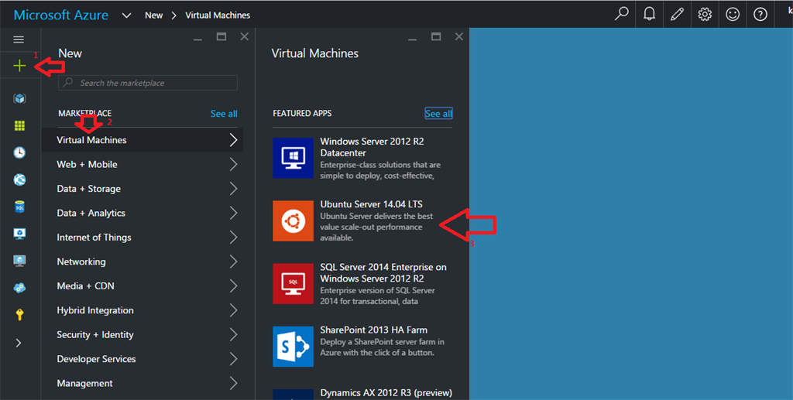793x400 pixels.
Task: Open SharePoint 2013 HA Farm title
Action: [x=374, y=330]
